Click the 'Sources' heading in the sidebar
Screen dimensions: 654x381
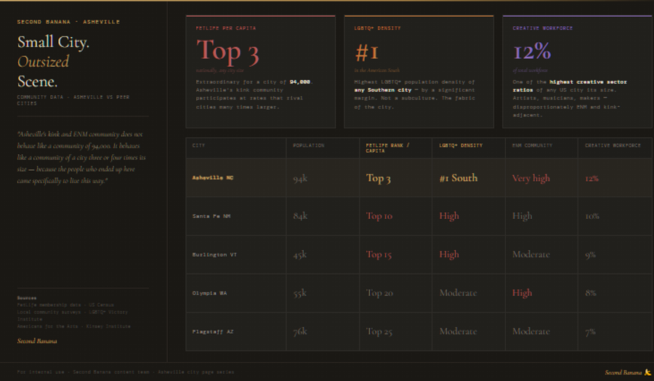point(27,298)
